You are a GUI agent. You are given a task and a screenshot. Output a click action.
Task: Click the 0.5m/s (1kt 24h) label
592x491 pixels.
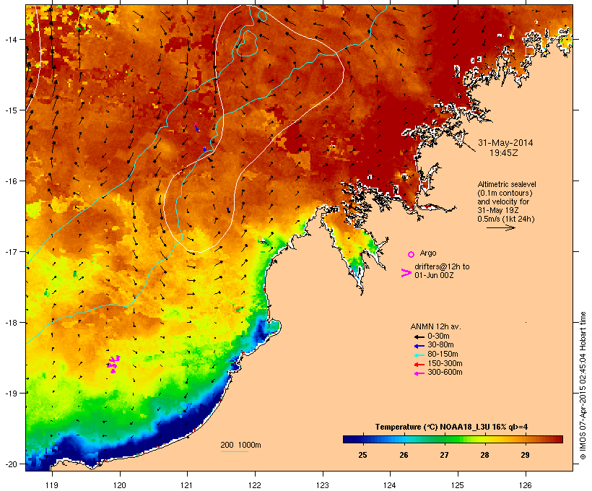[x=506, y=219]
